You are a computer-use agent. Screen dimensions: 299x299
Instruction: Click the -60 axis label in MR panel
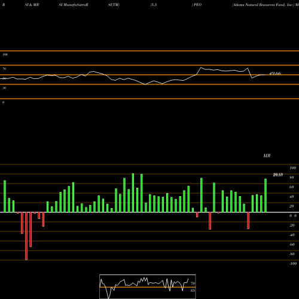coord(292,245)
